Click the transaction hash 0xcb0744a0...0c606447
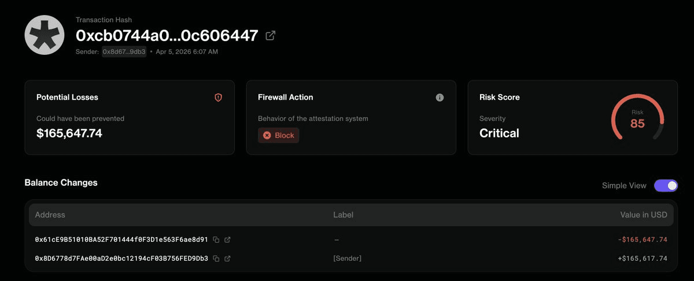 (167, 36)
